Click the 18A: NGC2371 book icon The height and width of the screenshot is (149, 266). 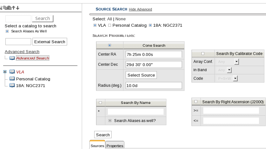tap(12, 85)
